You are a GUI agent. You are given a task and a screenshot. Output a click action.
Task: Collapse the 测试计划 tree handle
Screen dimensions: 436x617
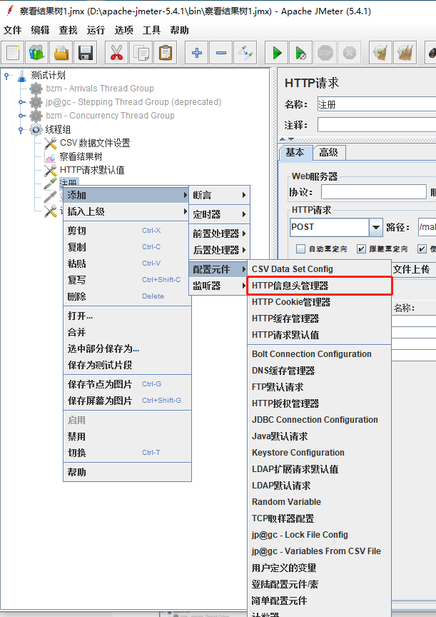(6, 75)
